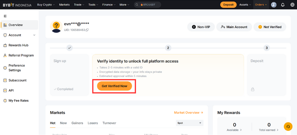297x135 pixels.
Task: Copy UID using the copy icon
Action: pyautogui.click(x=87, y=30)
